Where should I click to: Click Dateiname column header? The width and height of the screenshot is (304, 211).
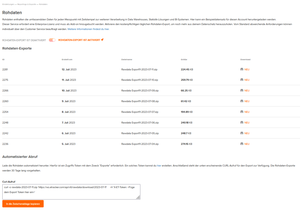click(126, 59)
